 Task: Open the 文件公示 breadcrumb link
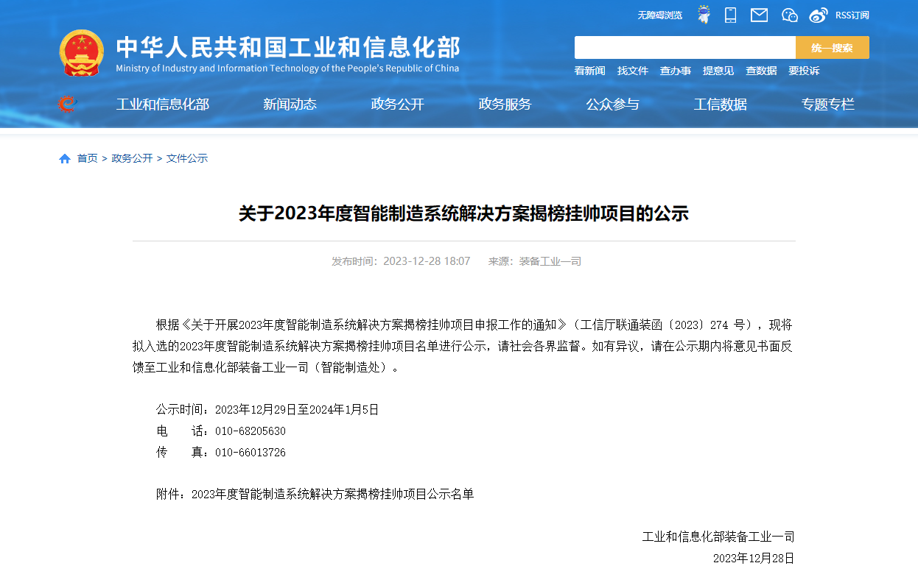pos(187,158)
